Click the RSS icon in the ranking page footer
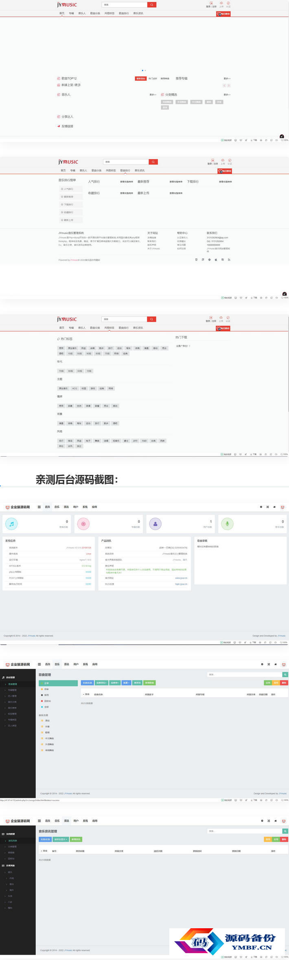The width and height of the screenshot is (289, 960). click(x=229, y=259)
